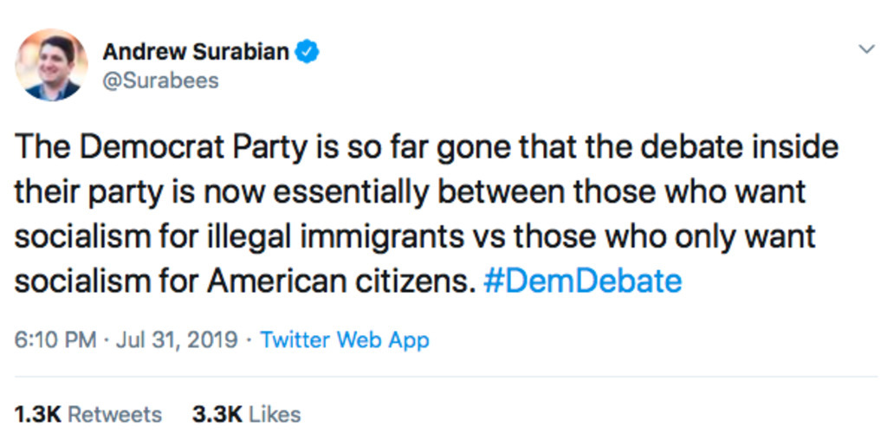Click the word Retweets
This screenshot has width=887, height=446.
(x=115, y=414)
